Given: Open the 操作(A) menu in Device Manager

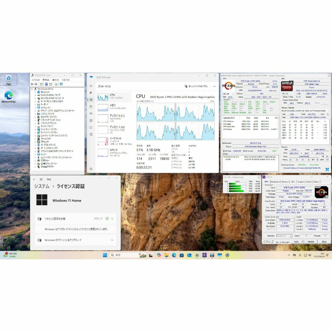Looking at the screenshot, I should 46,80.
